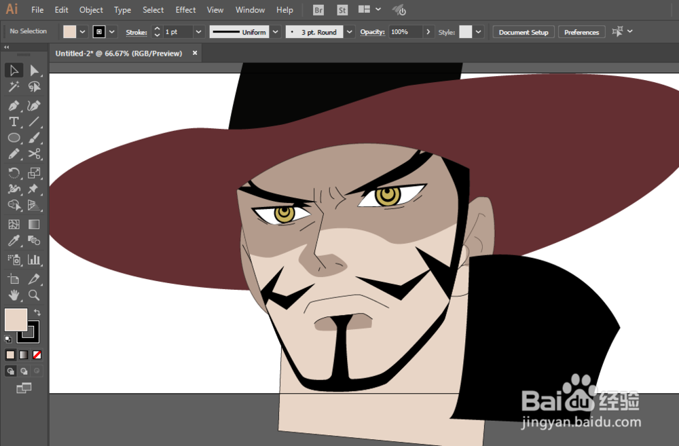Swap fill and stroke colors
The width and height of the screenshot is (679, 446).
pyautogui.click(x=37, y=312)
